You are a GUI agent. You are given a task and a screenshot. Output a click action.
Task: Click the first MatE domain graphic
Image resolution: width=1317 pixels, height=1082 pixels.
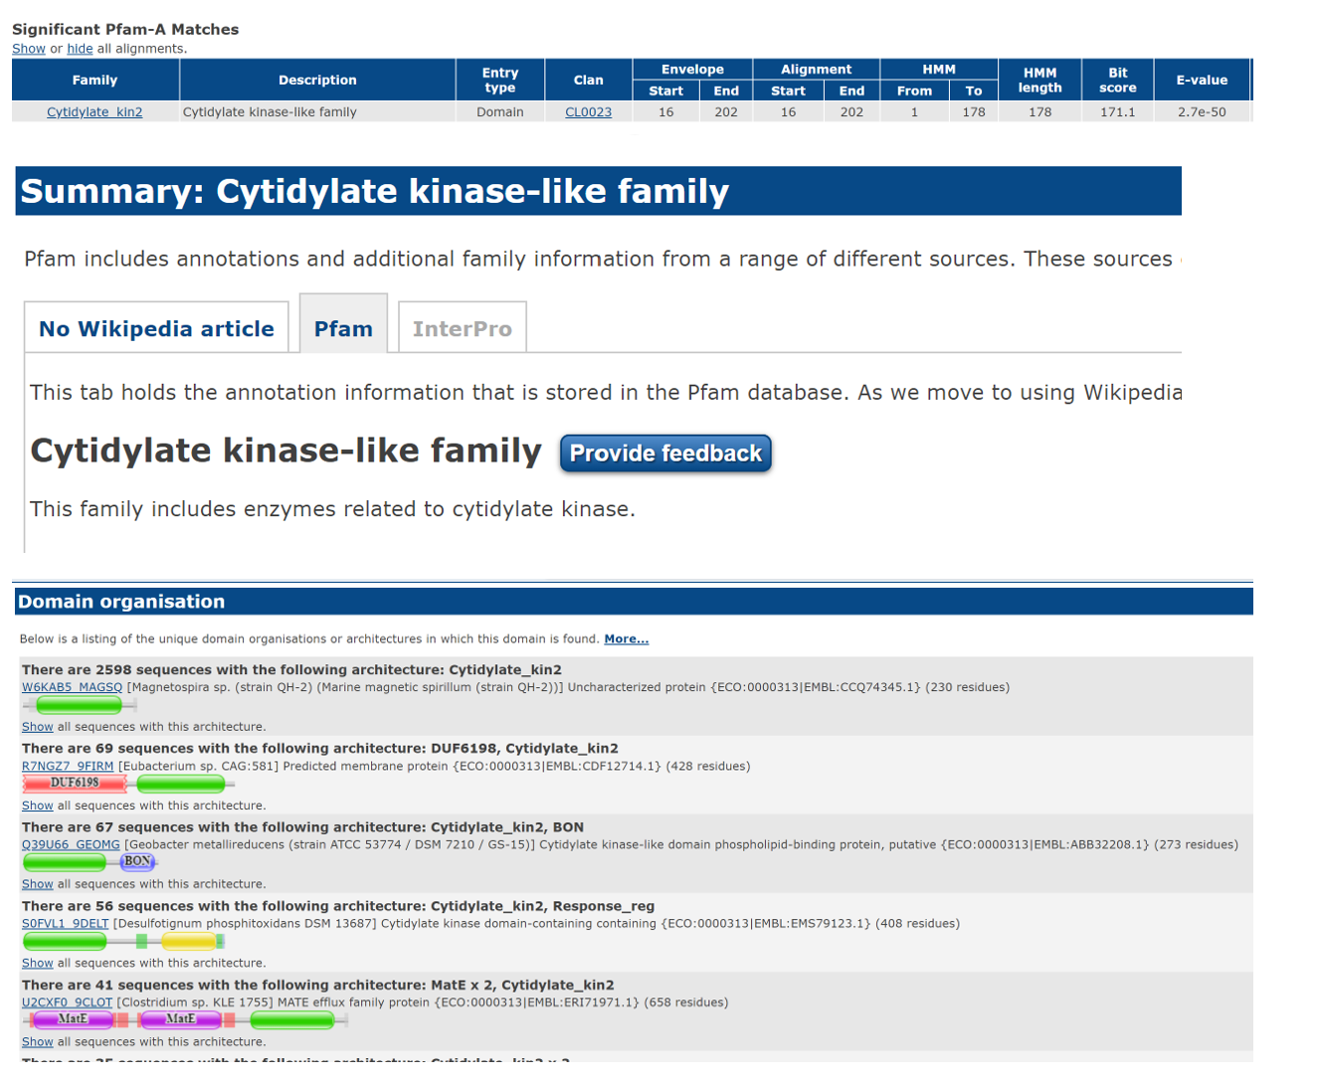(x=72, y=1019)
